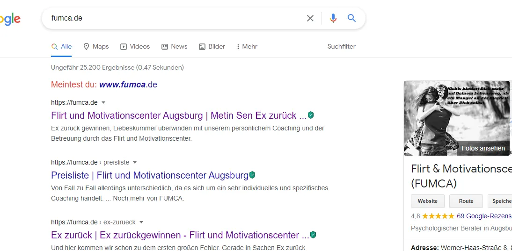Follow the www.fumca.de suggestion link
512x251 pixels.
[128, 85]
